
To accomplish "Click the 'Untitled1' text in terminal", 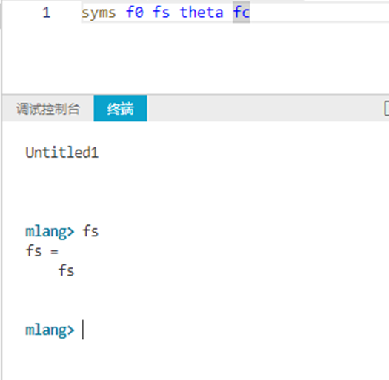I will (x=62, y=153).
